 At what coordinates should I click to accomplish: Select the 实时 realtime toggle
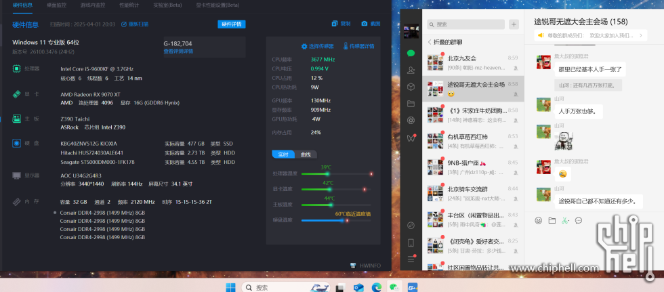coord(283,154)
